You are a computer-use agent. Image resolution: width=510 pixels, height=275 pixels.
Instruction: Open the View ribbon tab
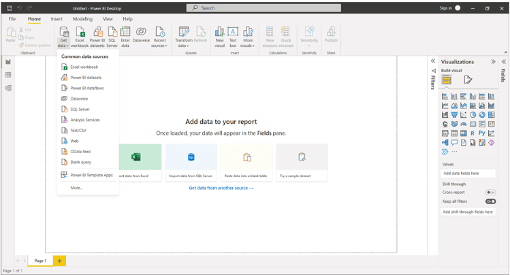click(x=108, y=19)
